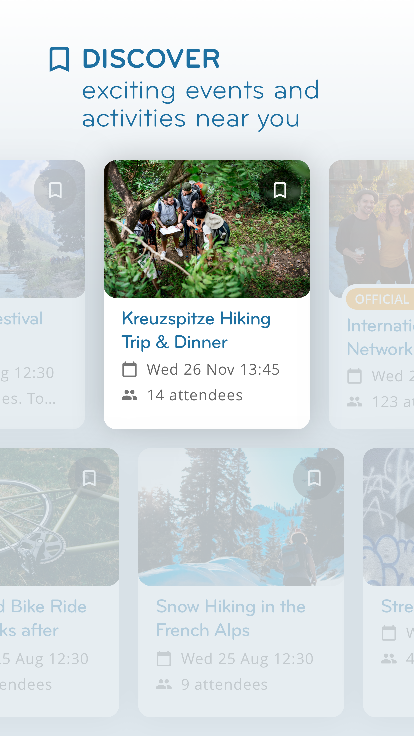This screenshot has height=736, width=414.
Task: Select the graffiti wall event photo
Action: 389,517
